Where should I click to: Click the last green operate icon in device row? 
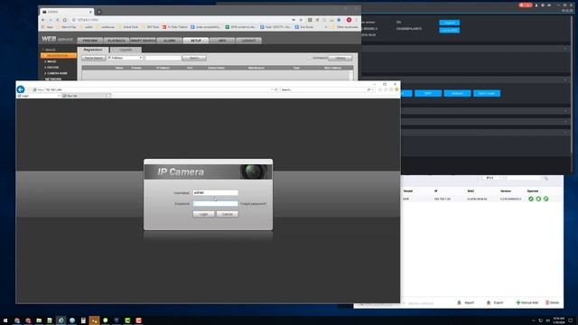[545, 199]
